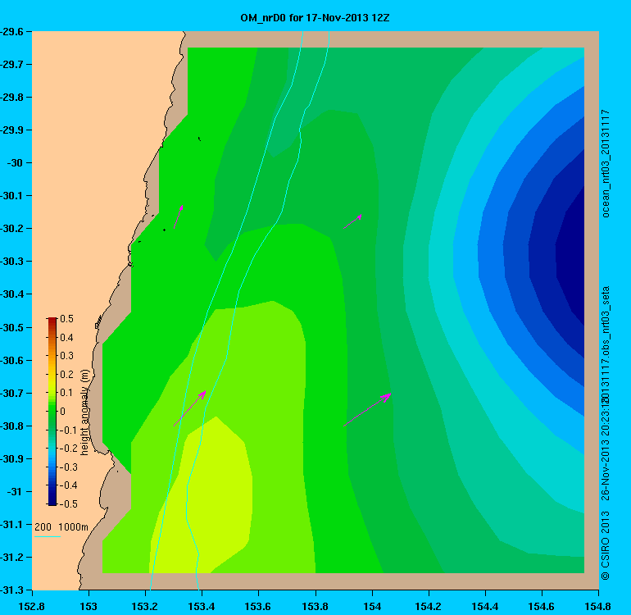The width and height of the screenshot is (631, 615).
Task: Select longitude axis label 153.6
Action: pos(258,606)
